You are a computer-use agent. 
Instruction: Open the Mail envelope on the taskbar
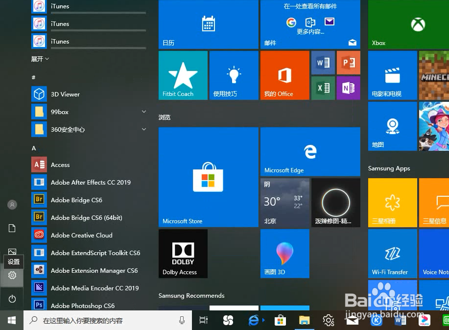(353, 321)
